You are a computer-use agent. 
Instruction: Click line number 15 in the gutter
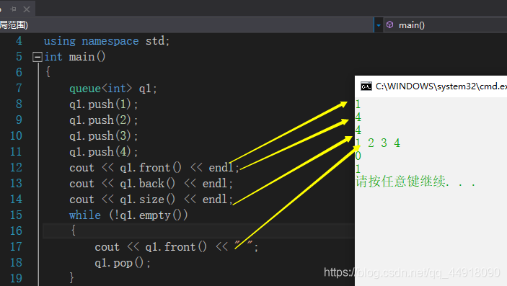click(16, 215)
